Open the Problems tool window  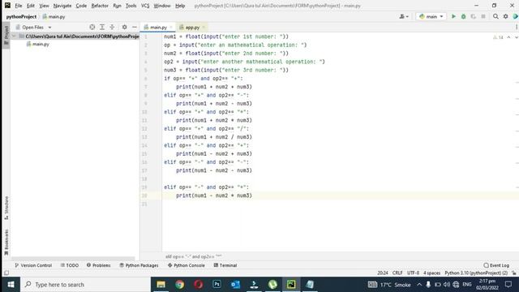click(x=98, y=265)
